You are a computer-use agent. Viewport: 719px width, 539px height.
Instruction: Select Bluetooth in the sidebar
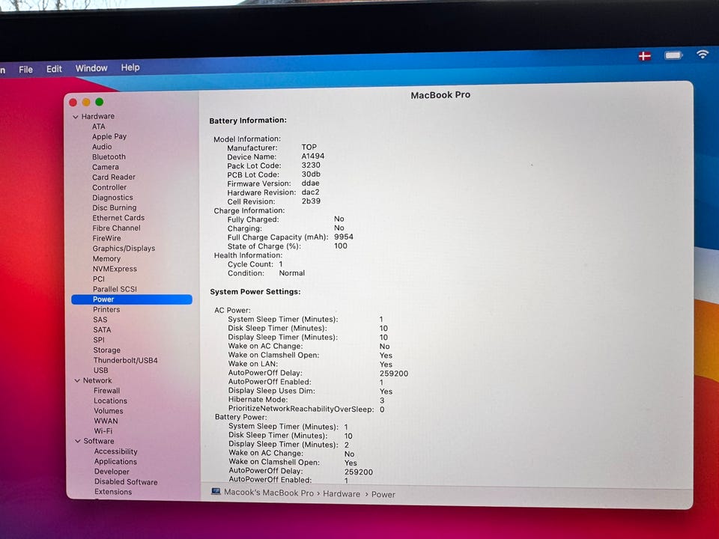click(x=109, y=156)
